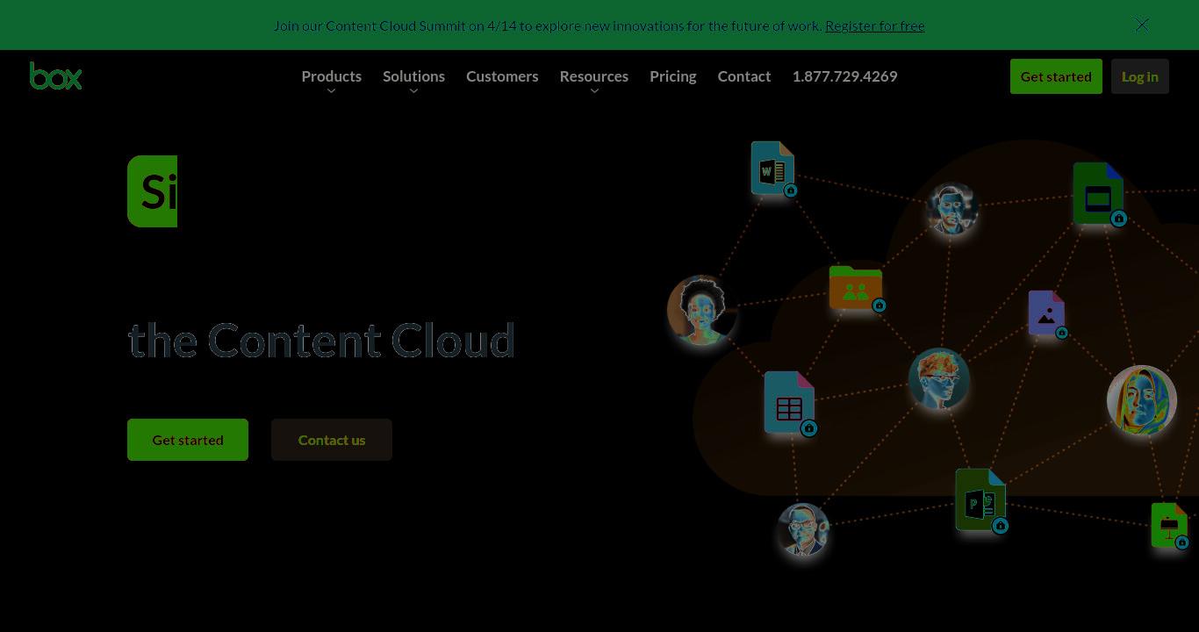
Task: Click the green Get started hero button
Action: [x=188, y=440]
